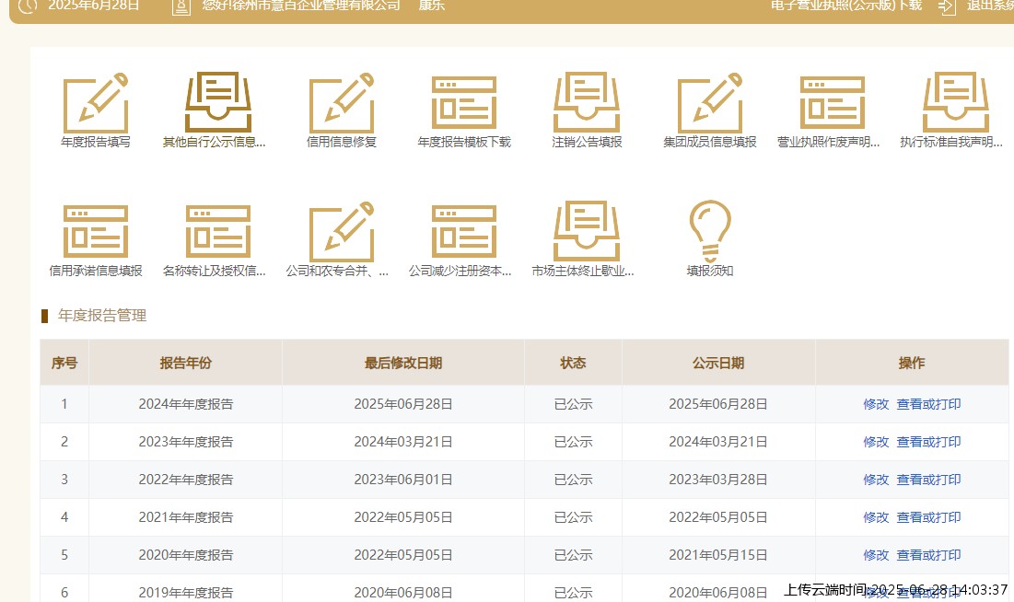Viewport: 1014px width, 602px height.
Task: Download 电子营业执照(公示版)
Action: click(846, 6)
